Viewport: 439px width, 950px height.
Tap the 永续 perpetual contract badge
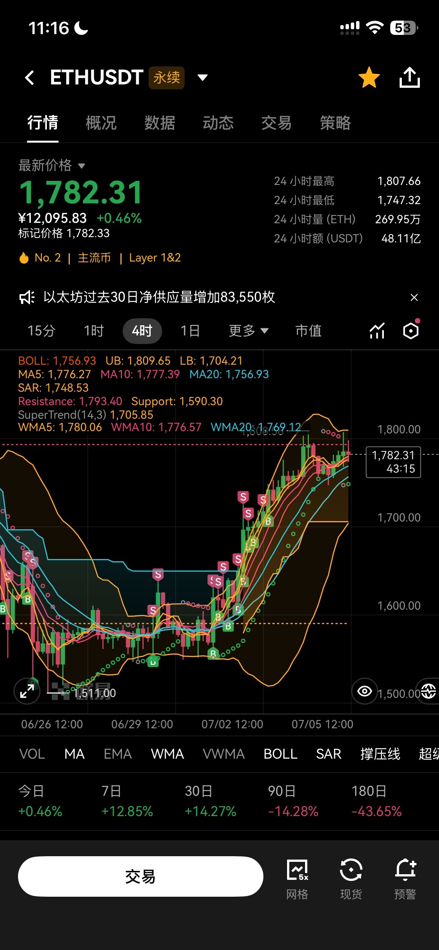(x=167, y=78)
